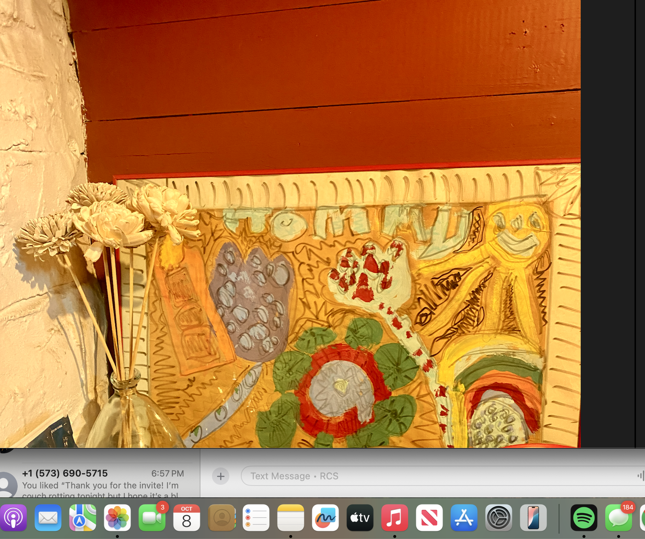
Task: Launch iPhone Mirroring from the dock
Action: coord(533,518)
